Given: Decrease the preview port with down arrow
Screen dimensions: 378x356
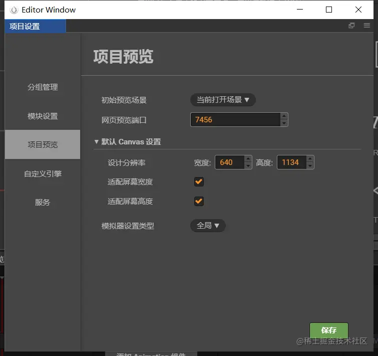Looking at the screenshot, I should pyautogui.click(x=284, y=123).
